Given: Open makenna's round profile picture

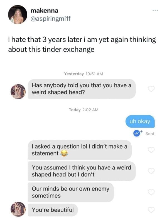Looking at the screenshot, I should coord(18,14).
